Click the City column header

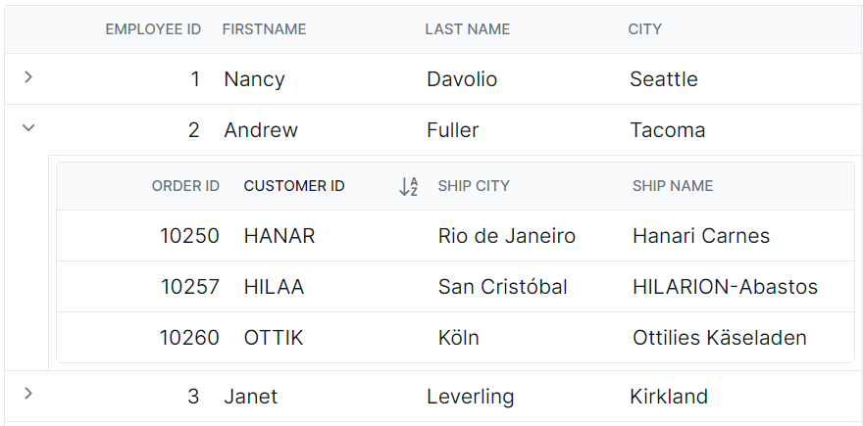[x=644, y=29]
